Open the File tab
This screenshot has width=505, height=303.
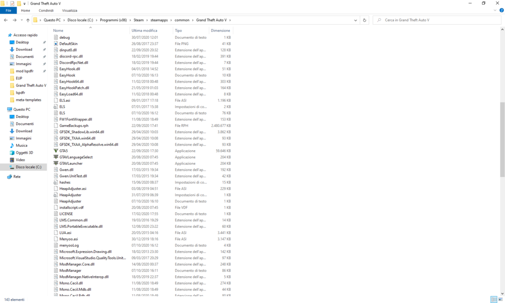tap(9, 11)
